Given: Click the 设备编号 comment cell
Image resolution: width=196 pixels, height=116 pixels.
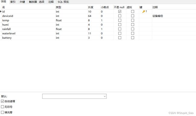Looking at the screenshot, I should click(174, 16).
